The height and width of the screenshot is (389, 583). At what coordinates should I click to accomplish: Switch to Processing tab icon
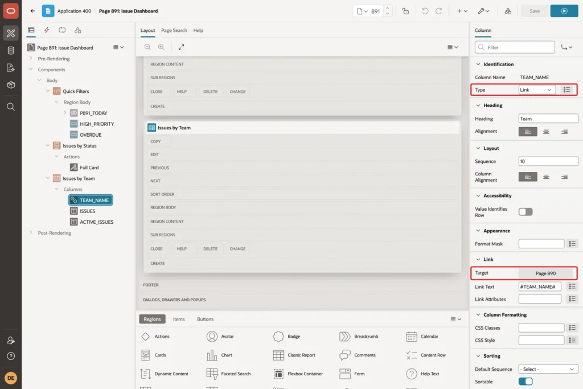coord(62,30)
